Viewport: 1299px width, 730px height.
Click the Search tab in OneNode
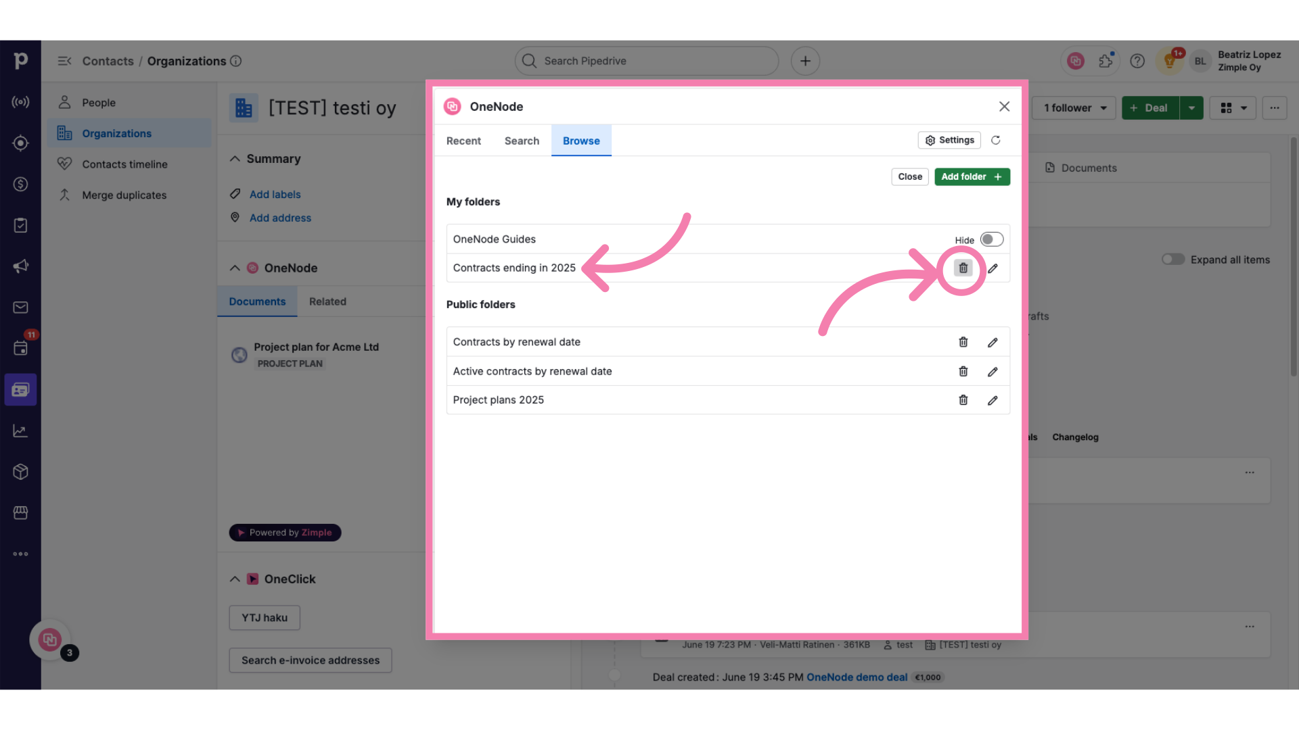point(522,141)
